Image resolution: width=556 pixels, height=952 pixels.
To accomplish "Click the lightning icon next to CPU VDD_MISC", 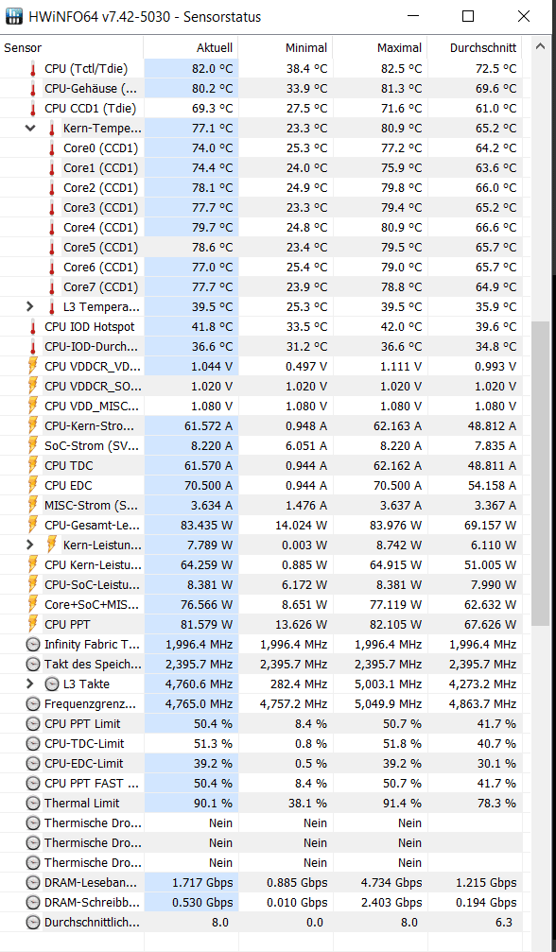I will [33, 407].
